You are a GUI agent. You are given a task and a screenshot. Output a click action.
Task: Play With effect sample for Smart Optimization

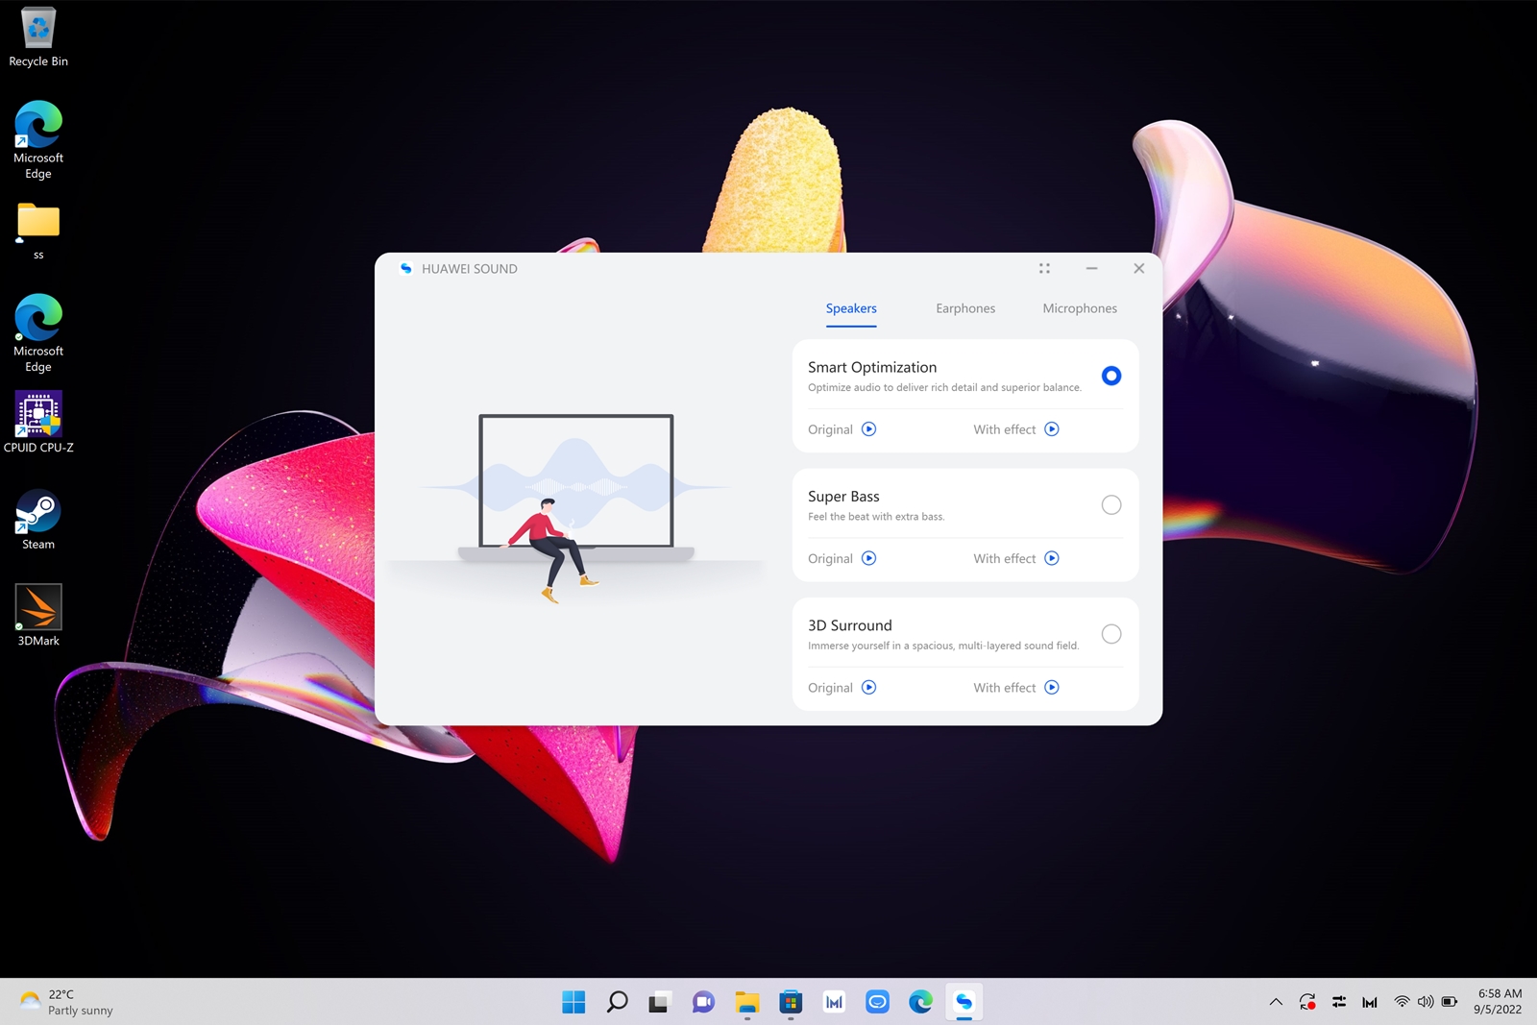click(x=1052, y=429)
